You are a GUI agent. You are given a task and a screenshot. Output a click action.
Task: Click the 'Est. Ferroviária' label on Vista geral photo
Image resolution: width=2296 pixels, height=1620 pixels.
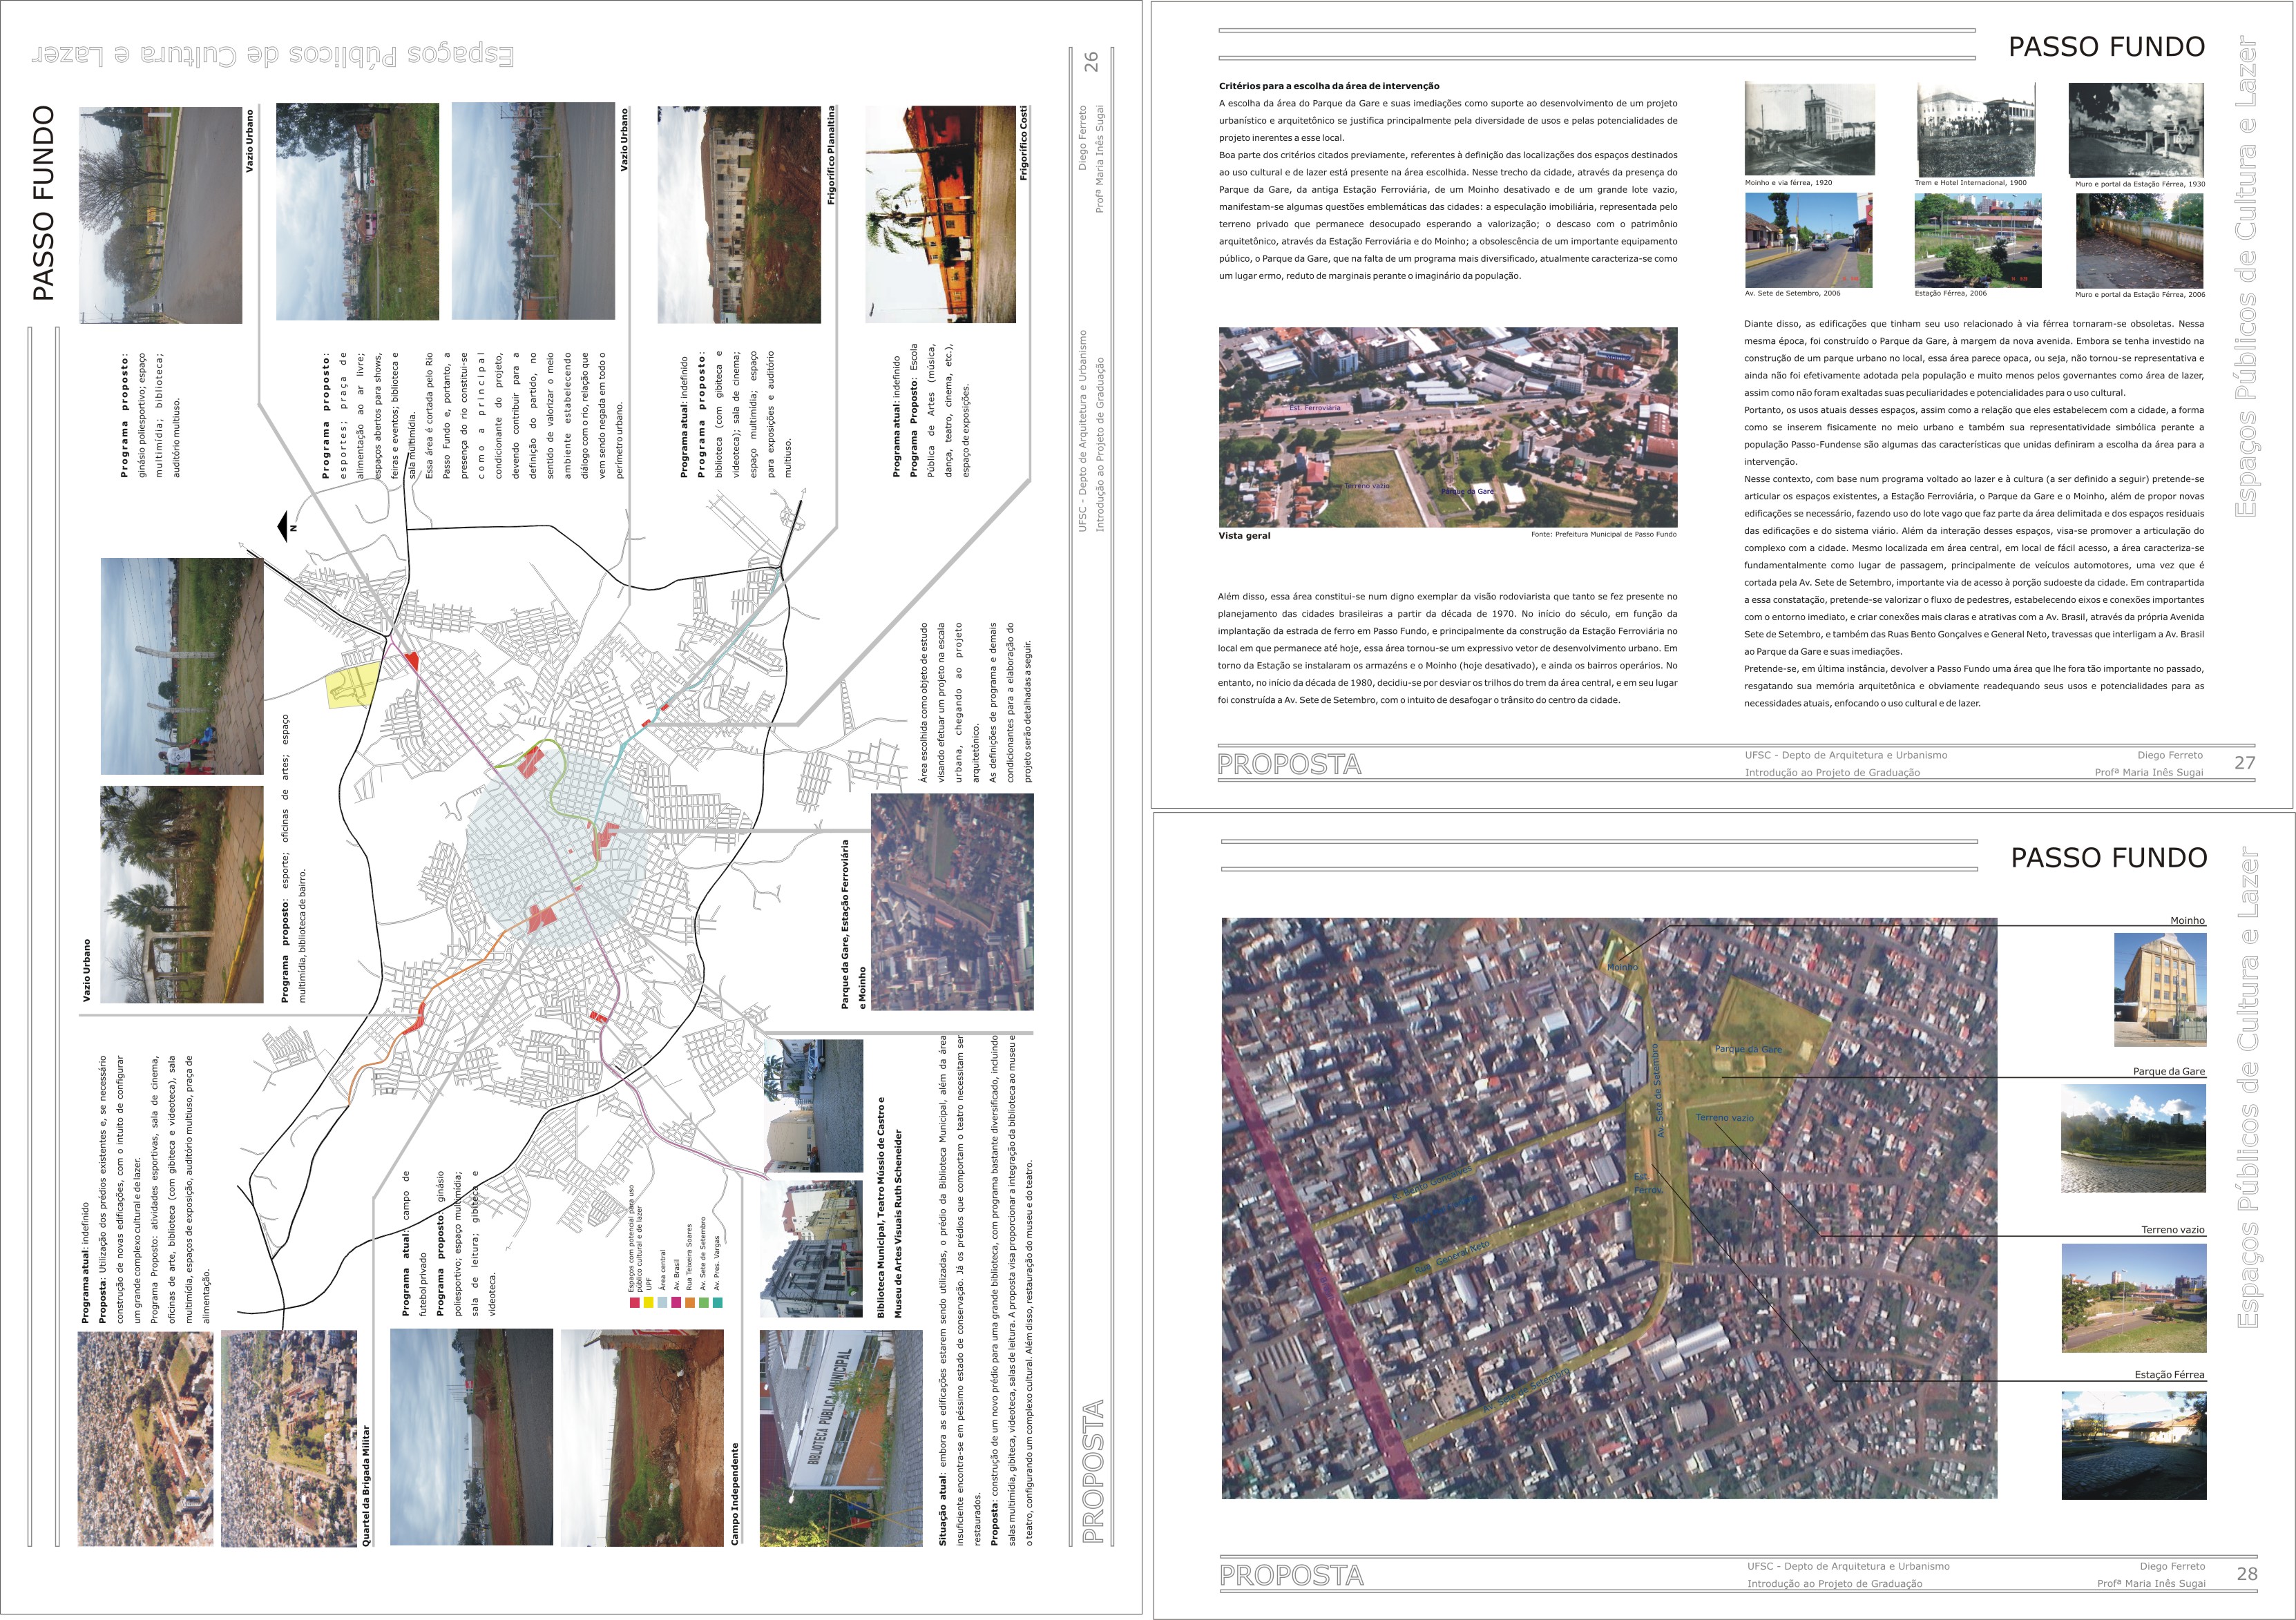(1315, 408)
